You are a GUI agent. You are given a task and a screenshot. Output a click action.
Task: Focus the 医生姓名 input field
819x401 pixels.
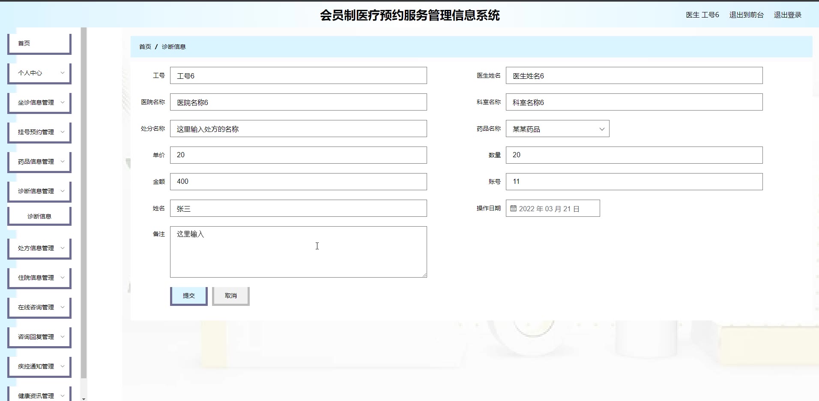[634, 75]
